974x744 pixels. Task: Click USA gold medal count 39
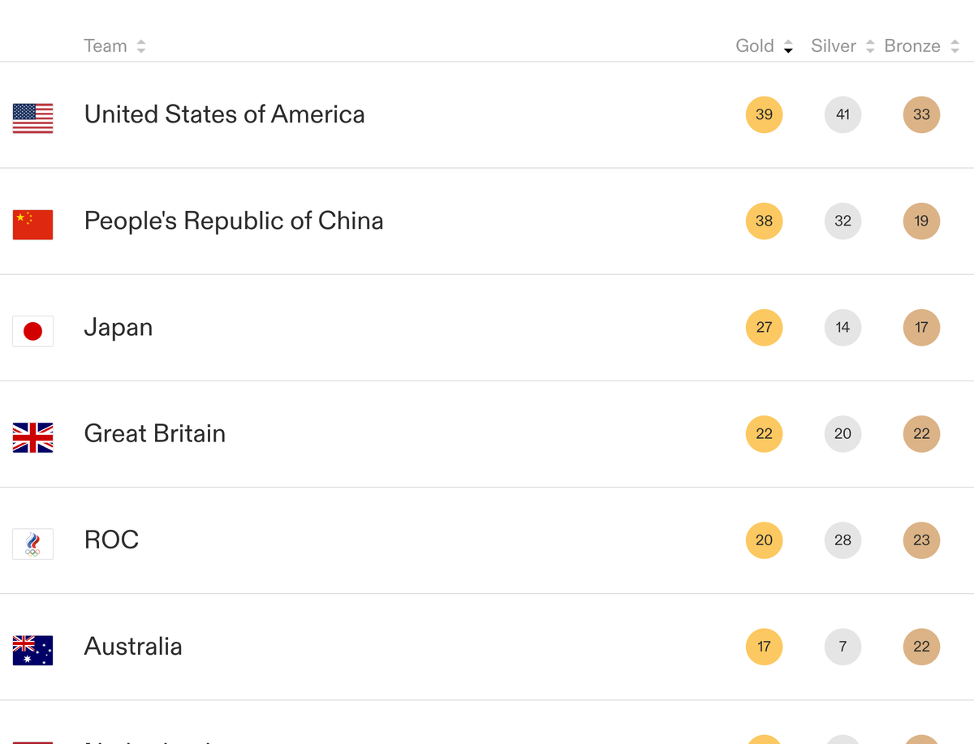click(764, 114)
